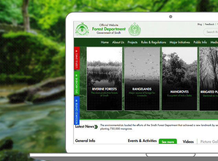This screenshot has width=218, height=161.
Task: Click the grip icon on Useful Links tab
Action: tap(76, 51)
